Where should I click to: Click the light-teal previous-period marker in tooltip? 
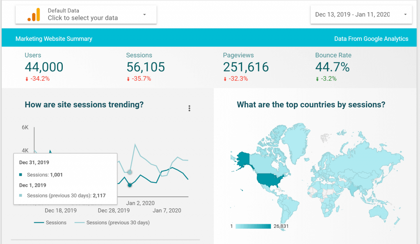pyautogui.click(x=21, y=196)
